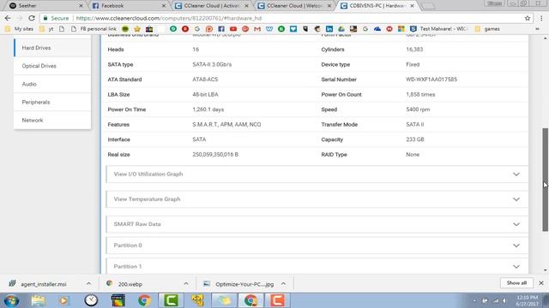Open the Chrome three-dot menu
The height and width of the screenshot is (308, 549).
541,18
